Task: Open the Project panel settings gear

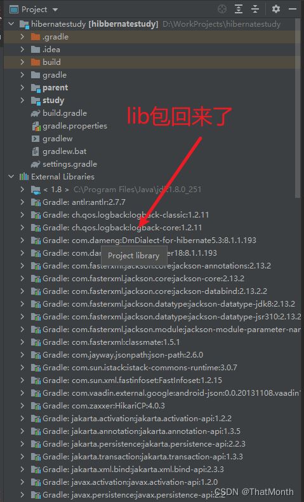Action: point(276,9)
